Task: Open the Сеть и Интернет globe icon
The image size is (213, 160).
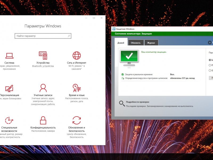Action: click(x=77, y=55)
